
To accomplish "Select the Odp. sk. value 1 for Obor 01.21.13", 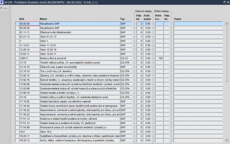I will [139, 37].
